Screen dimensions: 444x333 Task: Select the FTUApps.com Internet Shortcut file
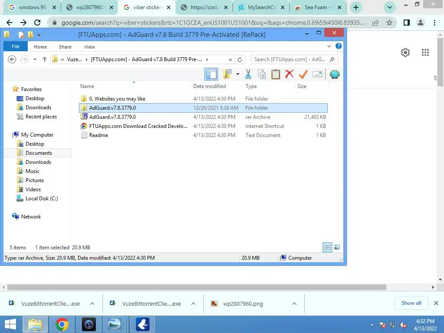[x=203, y=126]
